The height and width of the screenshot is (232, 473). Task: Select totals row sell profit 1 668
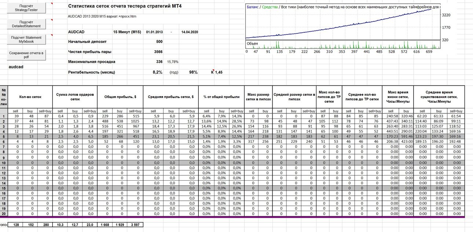104,224
